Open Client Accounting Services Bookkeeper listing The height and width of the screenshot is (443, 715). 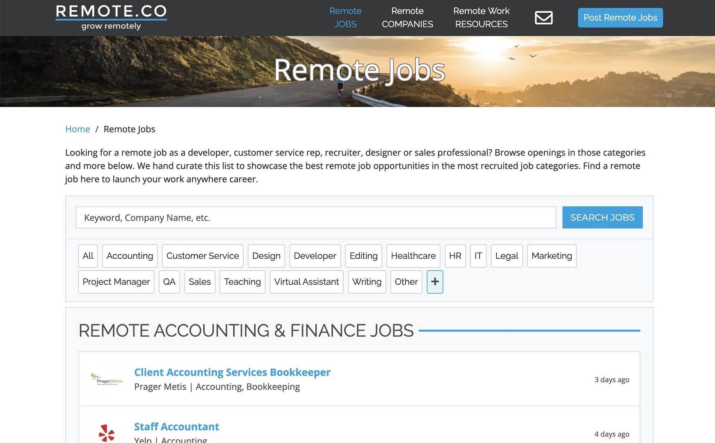(x=232, y=372)
